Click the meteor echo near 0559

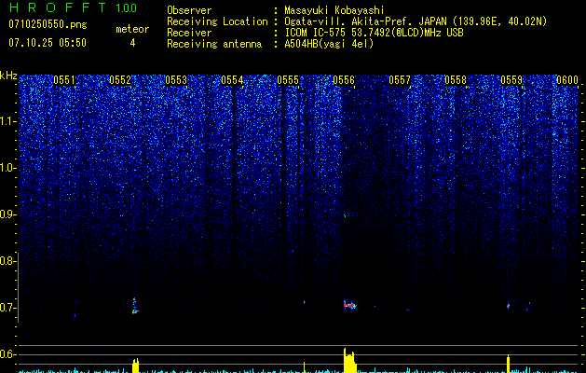[508, 305]
